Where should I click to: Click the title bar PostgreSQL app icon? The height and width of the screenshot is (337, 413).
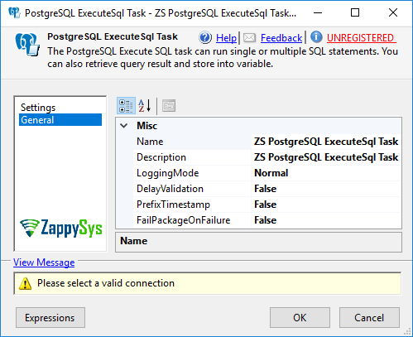[x=14, y=12]
